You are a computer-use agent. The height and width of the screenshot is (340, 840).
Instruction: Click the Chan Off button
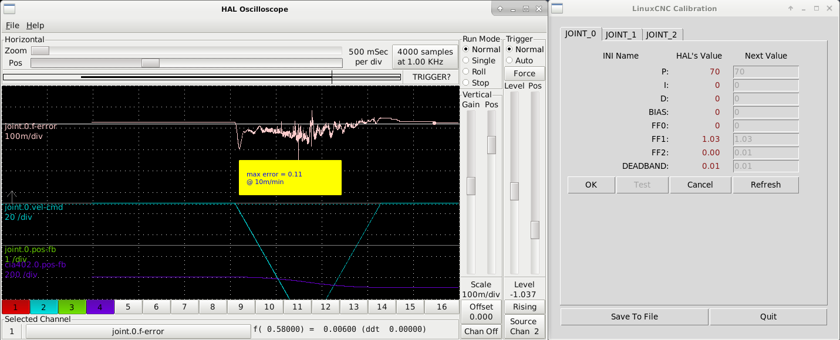481,331
